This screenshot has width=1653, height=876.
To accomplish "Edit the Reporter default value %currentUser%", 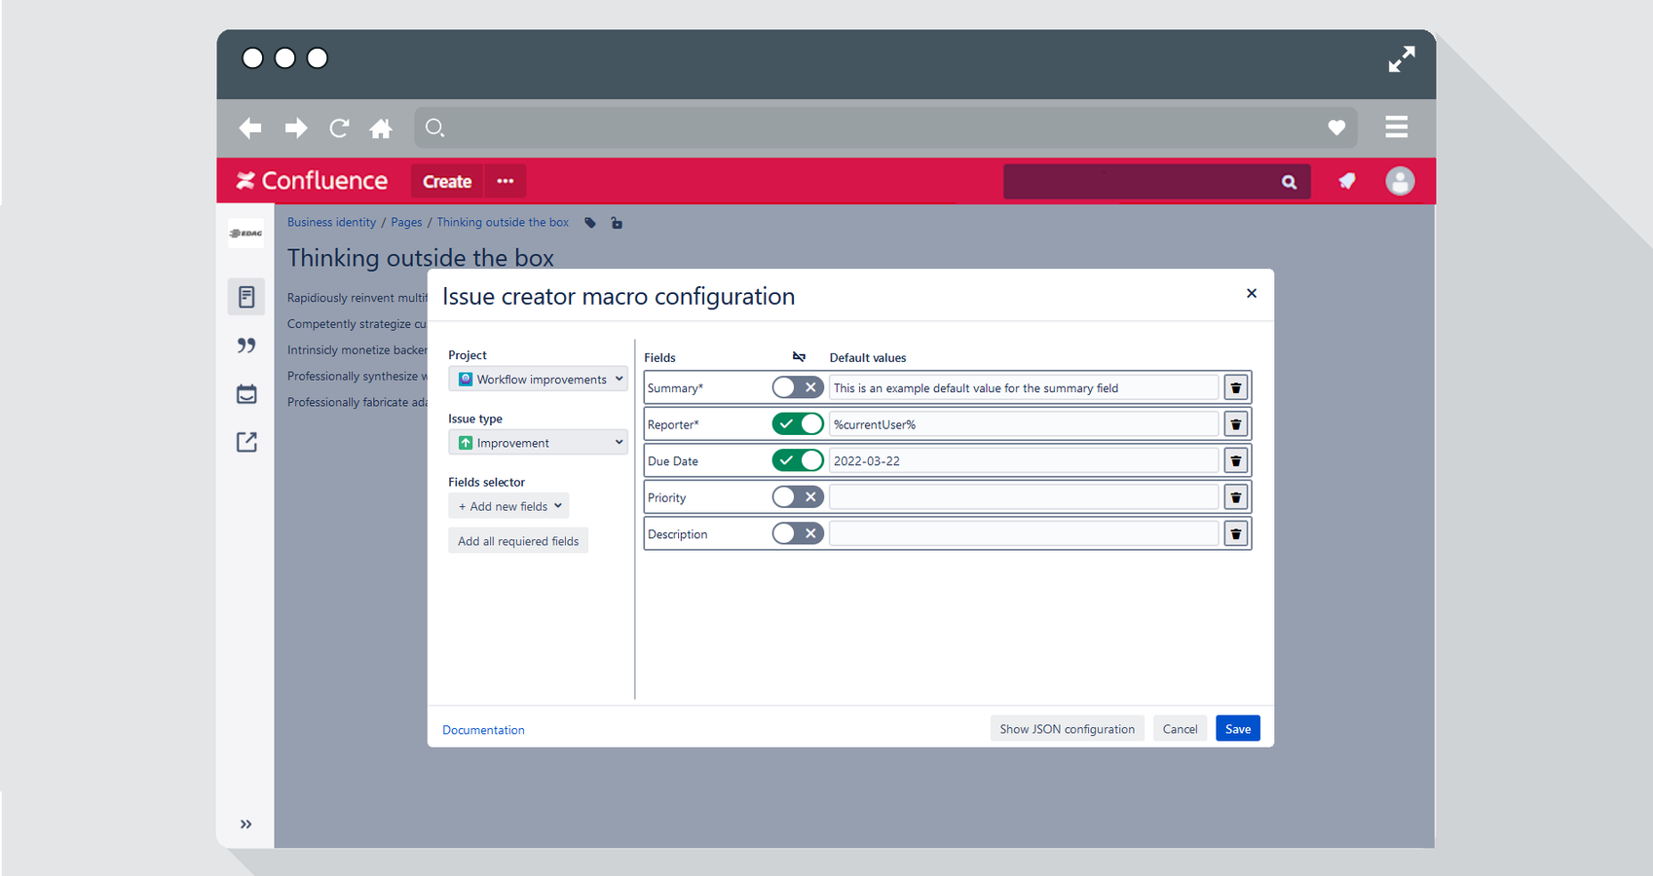I will [x=1024, y=424].
